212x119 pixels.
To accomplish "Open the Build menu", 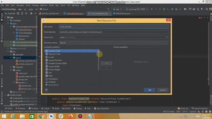I will tap(51, 5).
